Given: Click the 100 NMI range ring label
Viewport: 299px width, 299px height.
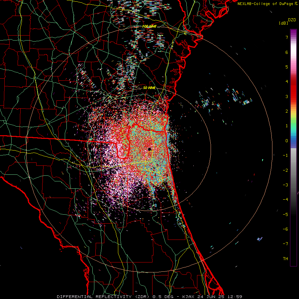Looking at the screenshot, I should pos(149,26).
